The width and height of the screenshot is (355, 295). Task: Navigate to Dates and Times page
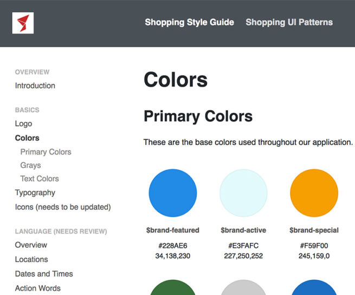(x=44, y=274)
